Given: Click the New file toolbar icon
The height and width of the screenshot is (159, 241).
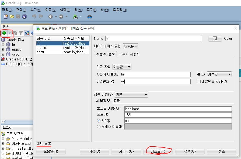Looking at the screenshot, I should (6, 17).
